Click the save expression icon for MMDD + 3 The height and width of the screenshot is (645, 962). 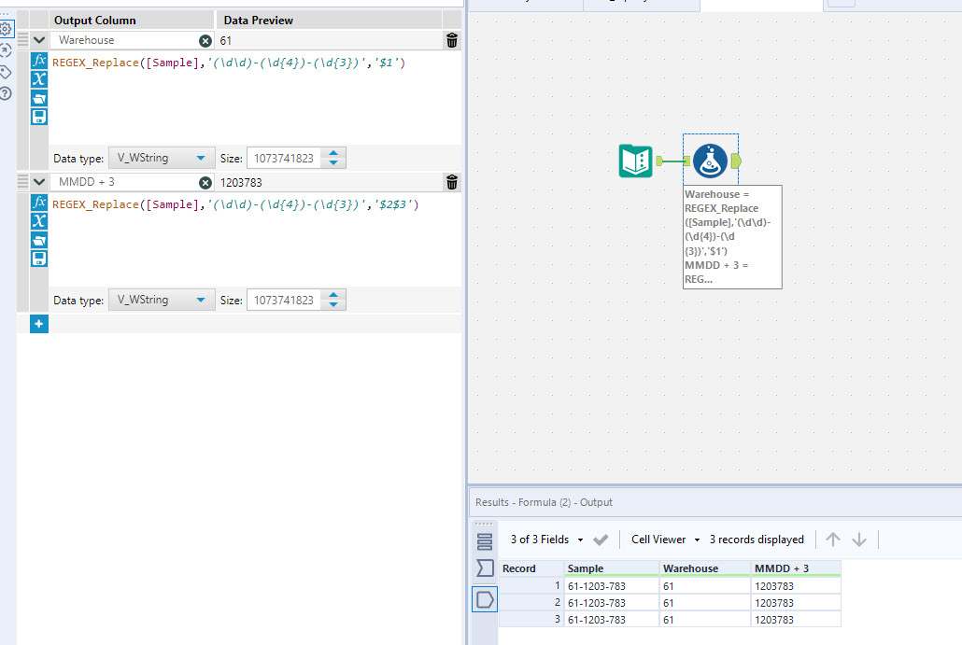(x=39, y=259)
